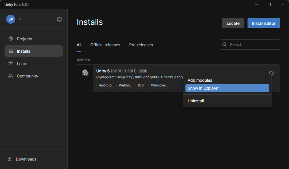
Task: Click the Android module tag
Action: coord(105,85)
